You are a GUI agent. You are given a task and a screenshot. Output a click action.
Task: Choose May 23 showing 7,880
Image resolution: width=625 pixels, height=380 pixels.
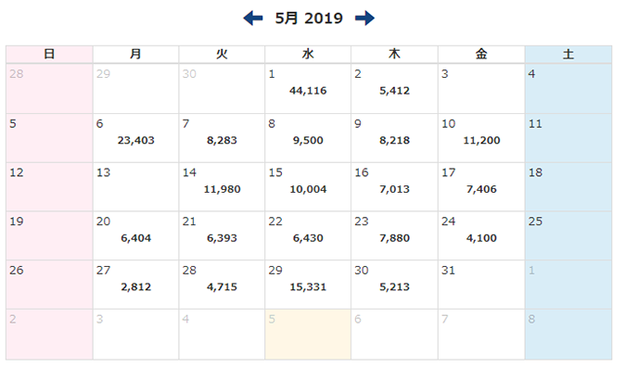point(394,236)
